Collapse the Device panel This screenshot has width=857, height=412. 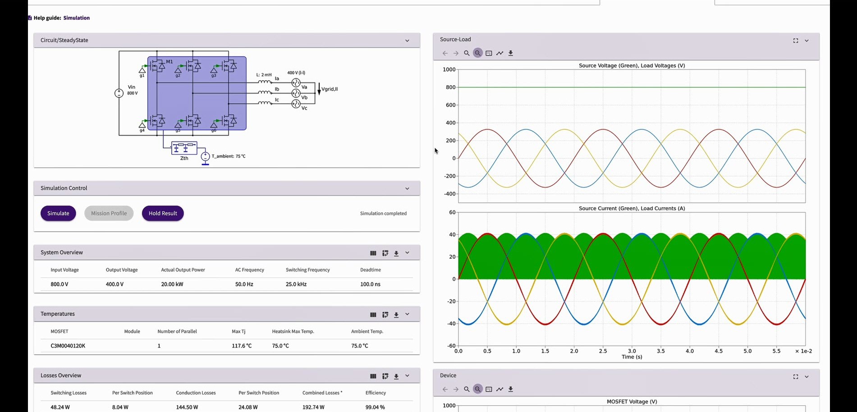tap(807, 376)
